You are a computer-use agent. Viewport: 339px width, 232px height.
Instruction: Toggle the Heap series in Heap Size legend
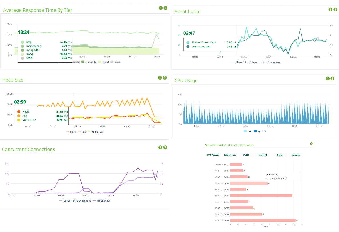point(71,132)
